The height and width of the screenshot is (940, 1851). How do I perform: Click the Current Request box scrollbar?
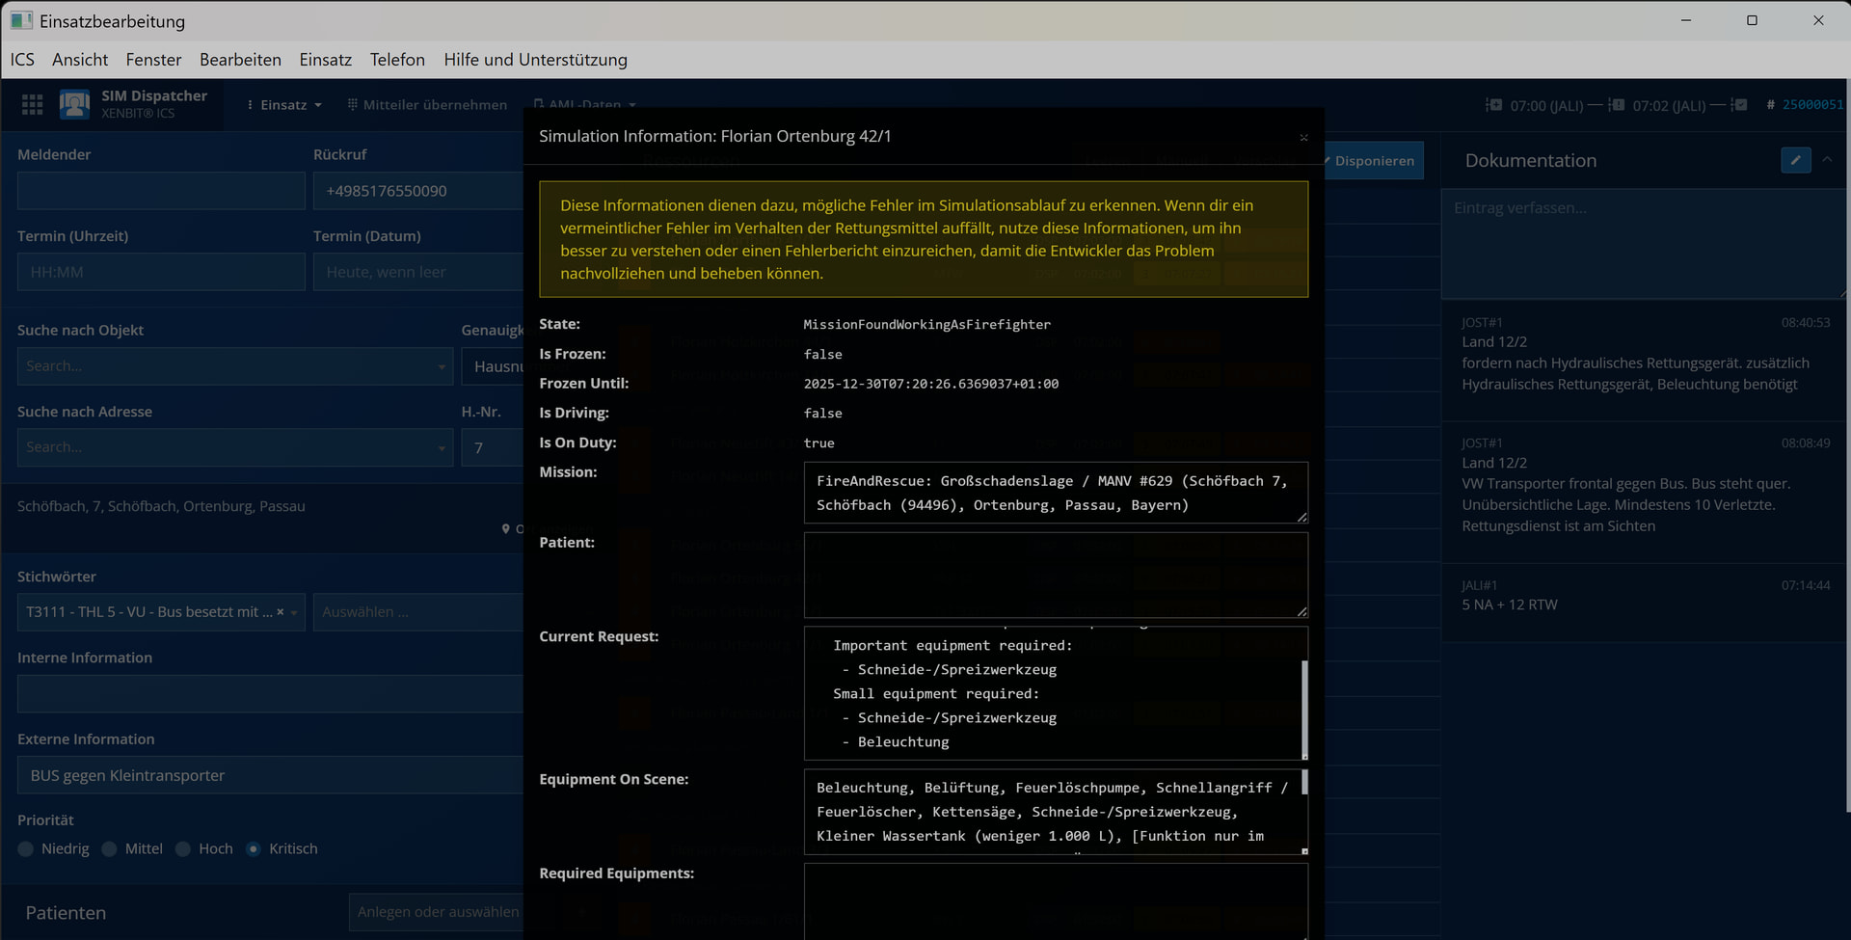(x=1304, y=709)
